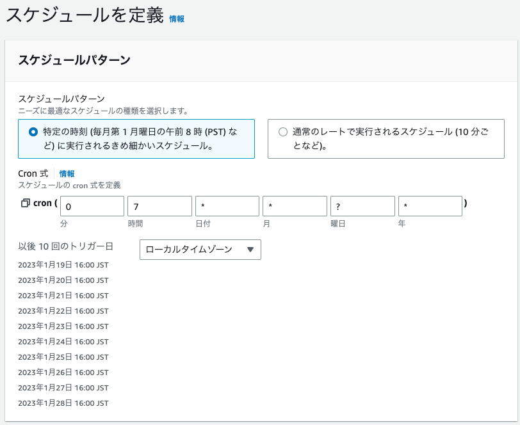Open the ローカルタイムゾーン dropdown
The width and height of the screenshot is (520, 425).
201,250
